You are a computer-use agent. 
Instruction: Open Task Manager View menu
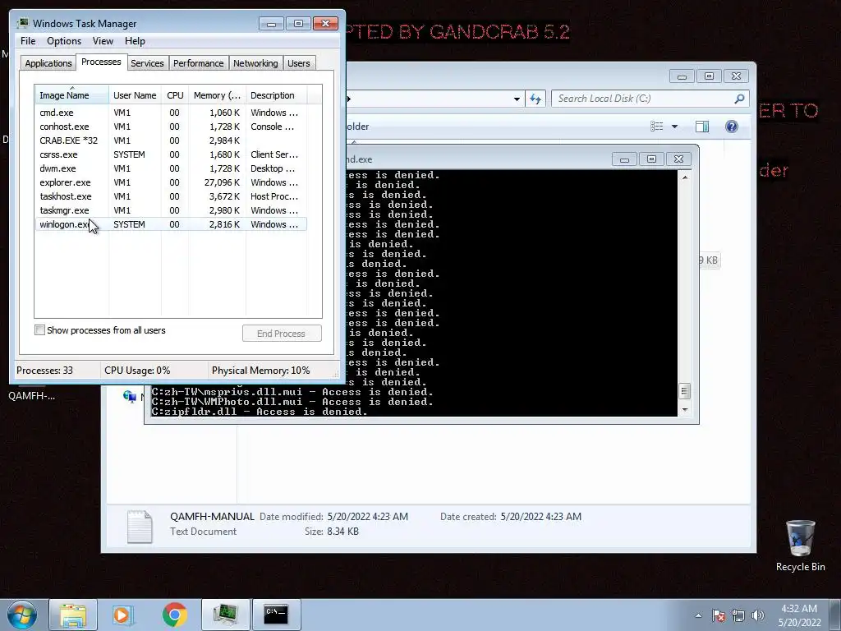(x=103, y=41)
